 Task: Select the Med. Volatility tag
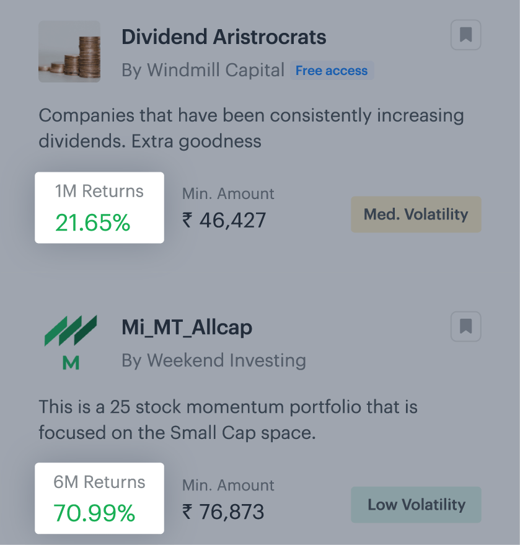coord(416,215)
